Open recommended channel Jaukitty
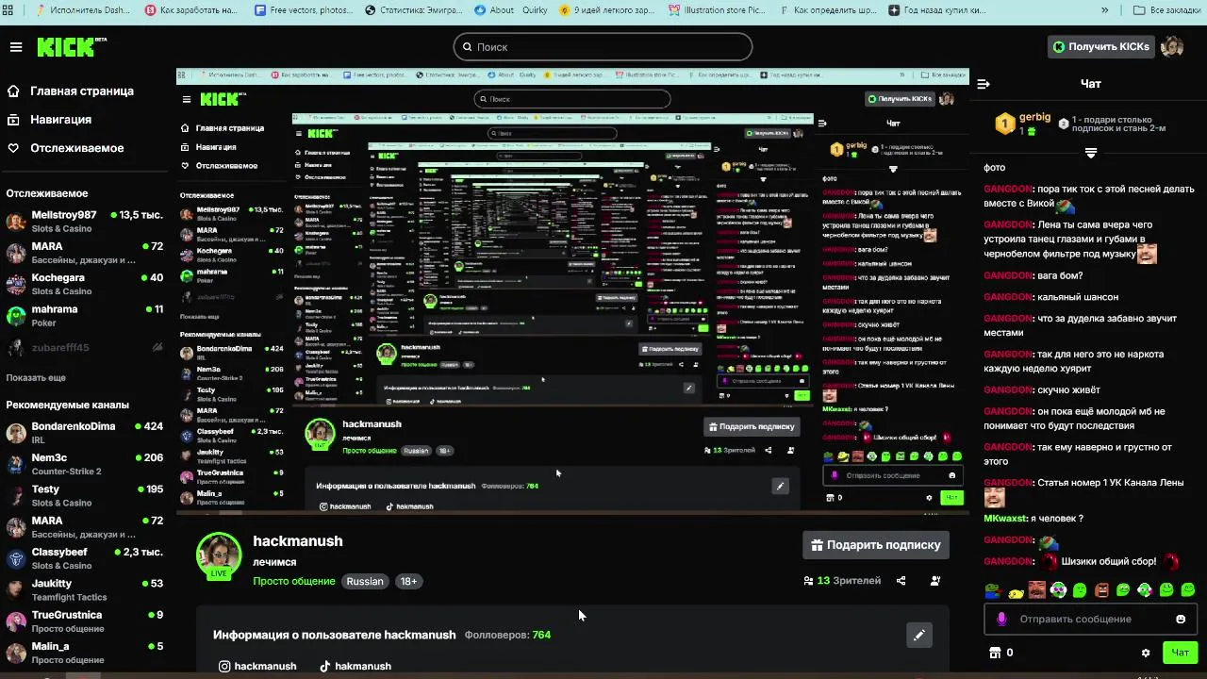 pyautogui.click(x=85, y=589)
